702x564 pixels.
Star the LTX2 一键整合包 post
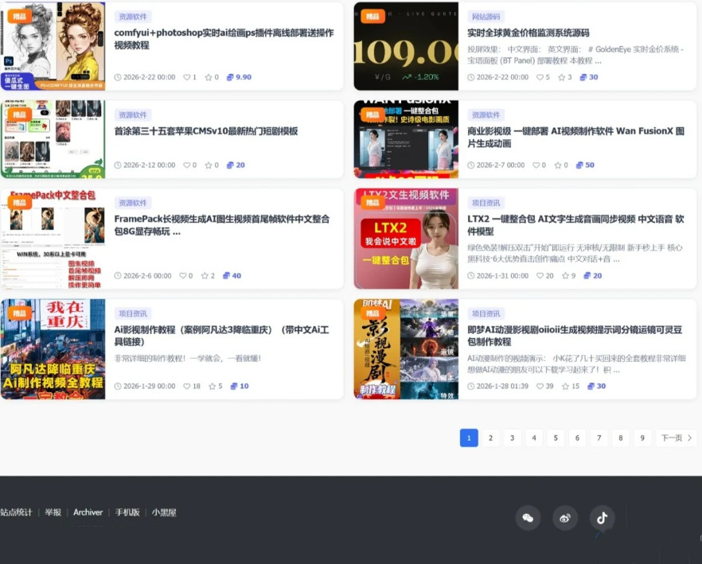point(565,275)
